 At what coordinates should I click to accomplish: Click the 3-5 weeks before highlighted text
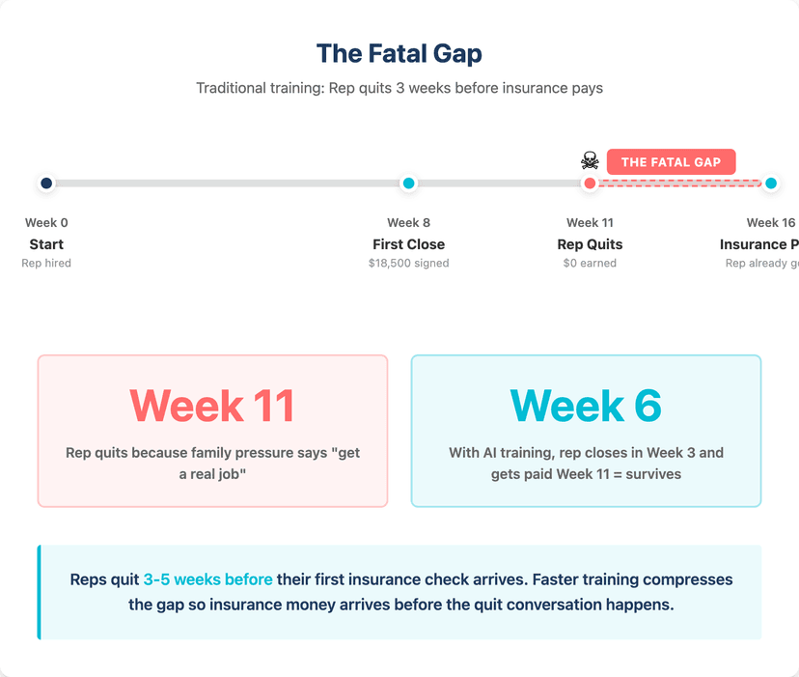tap(207, 579)
